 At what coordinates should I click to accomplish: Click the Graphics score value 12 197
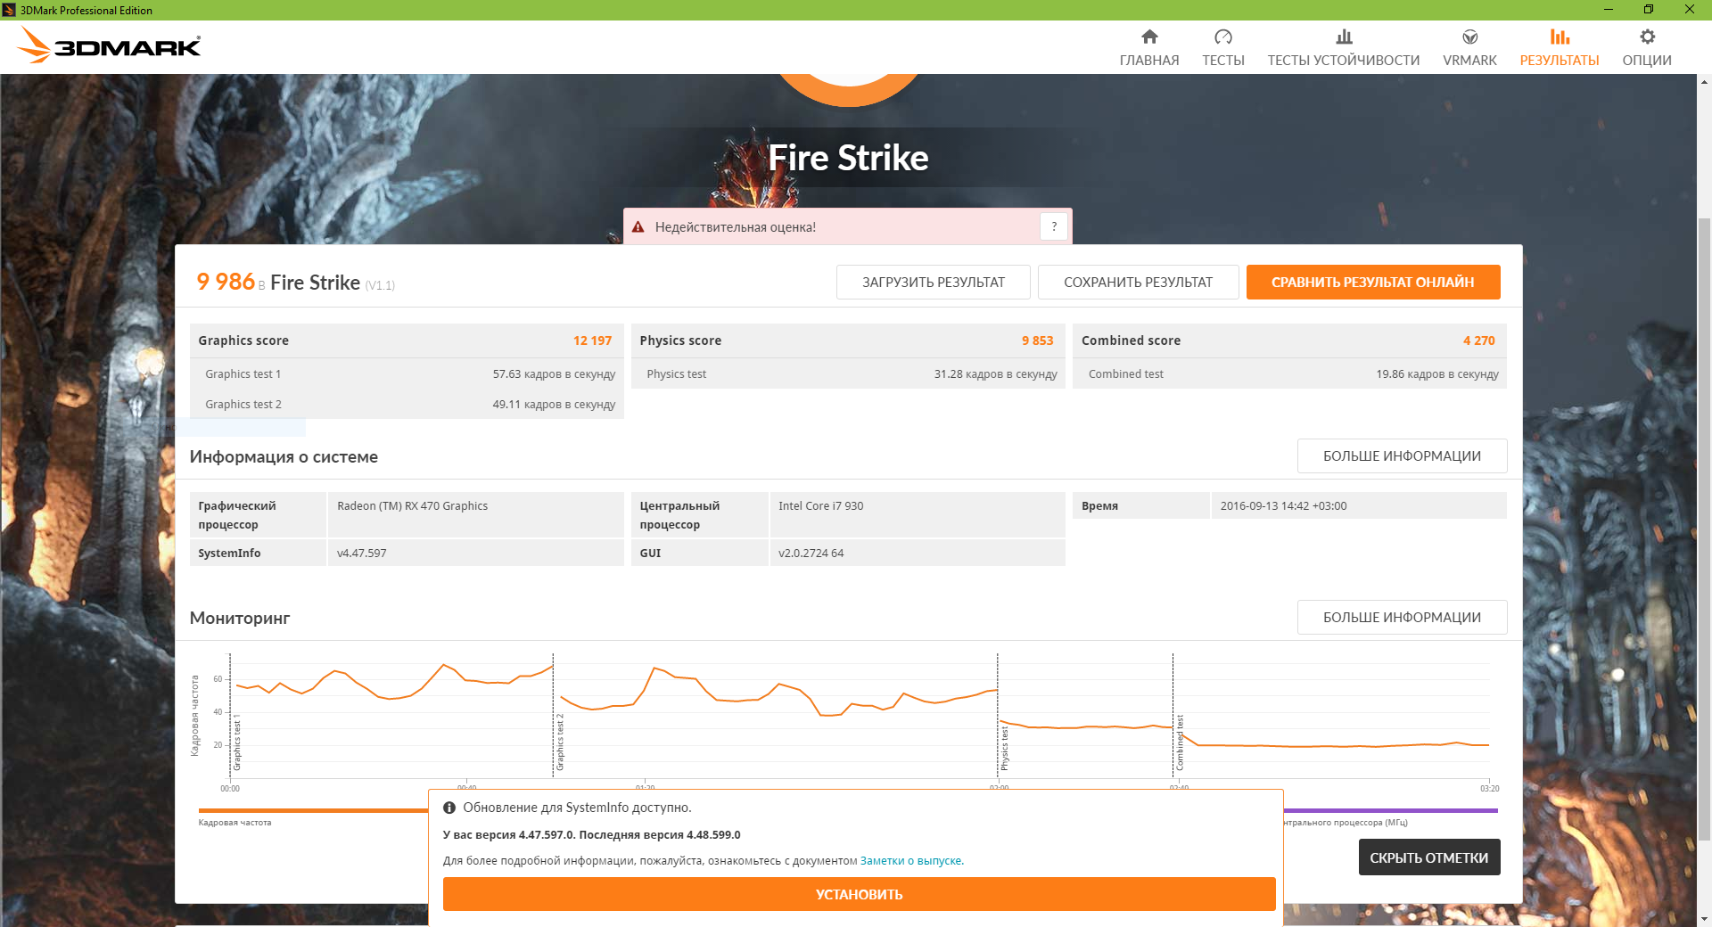pyautogui.click(x=593, y=340)
